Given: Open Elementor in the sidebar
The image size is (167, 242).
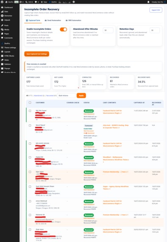Looking at the screenshot, I should click(8, 16).
